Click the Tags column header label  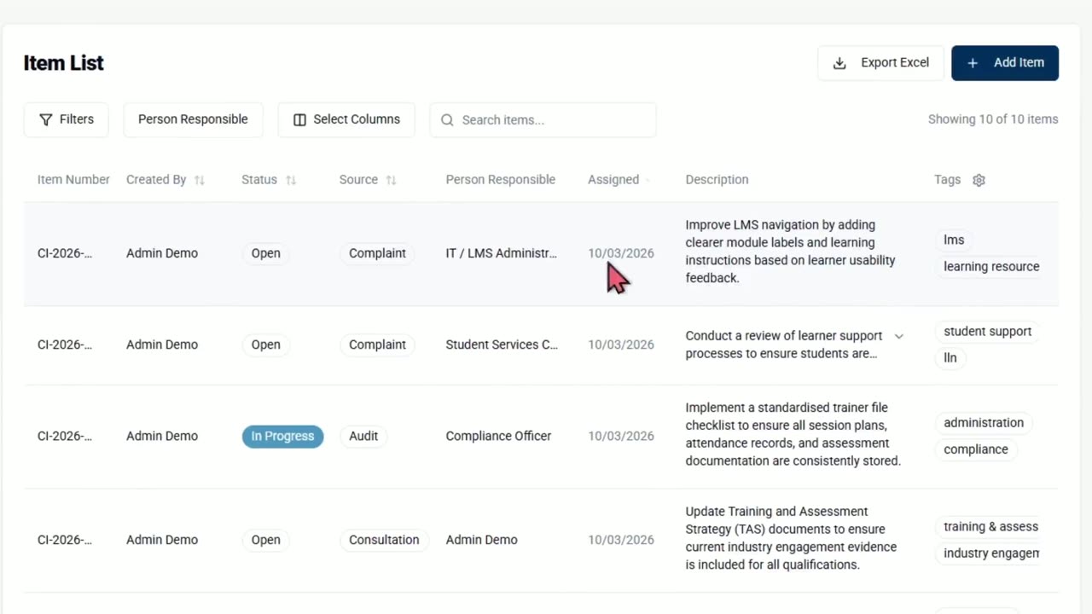click(x=947, y=180)
